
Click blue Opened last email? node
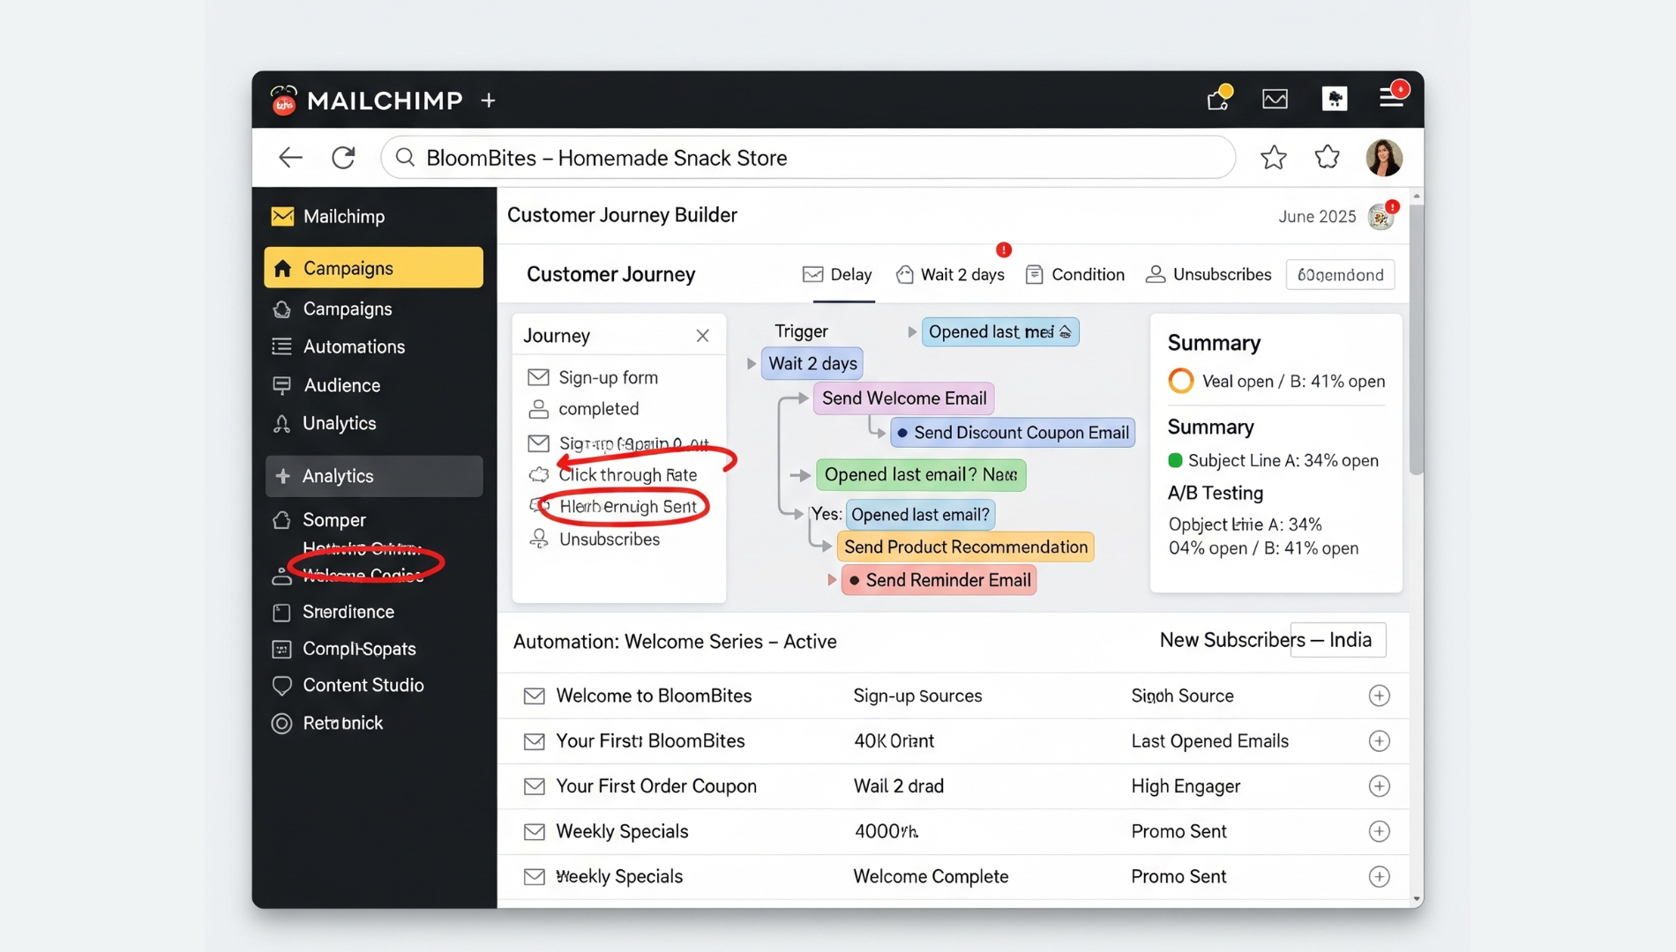point(920,515)
